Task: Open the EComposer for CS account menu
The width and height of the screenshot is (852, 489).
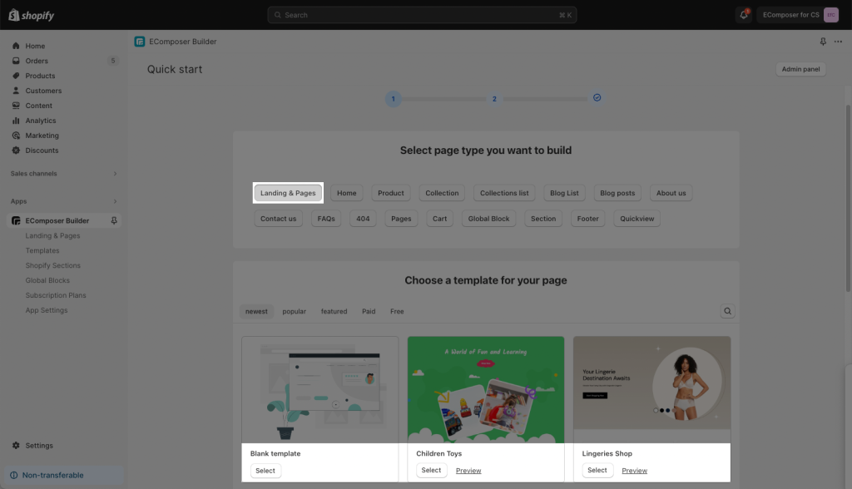Action: point(800,15)
